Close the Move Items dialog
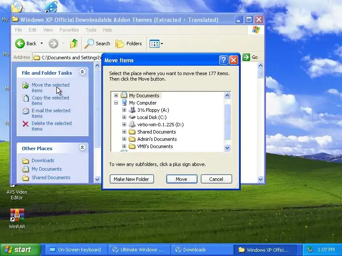 point(233,60)
